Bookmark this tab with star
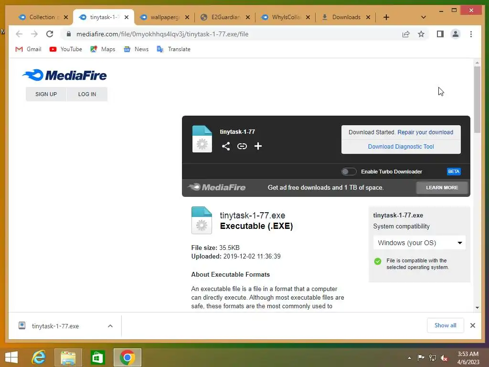This screenshot has width=489, height=367. (x=421, y=34)
